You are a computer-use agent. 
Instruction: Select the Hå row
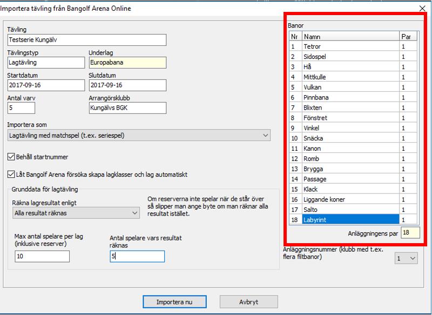pos(353,66)
